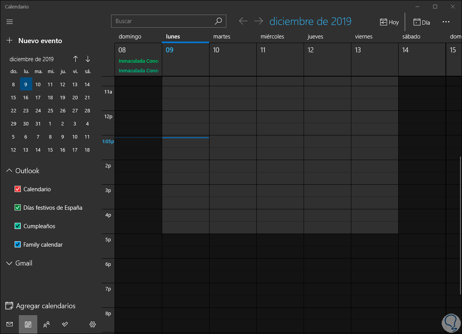Disable the Family calendar checkbox
The width and height of the screenshot is (462, 334).
point(17,244)
